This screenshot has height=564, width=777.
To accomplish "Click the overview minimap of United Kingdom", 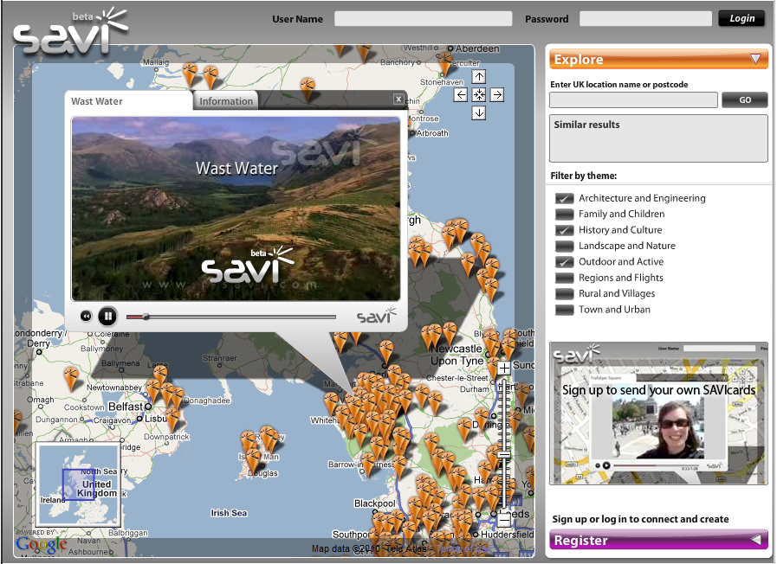I will (x=79, y=484).
